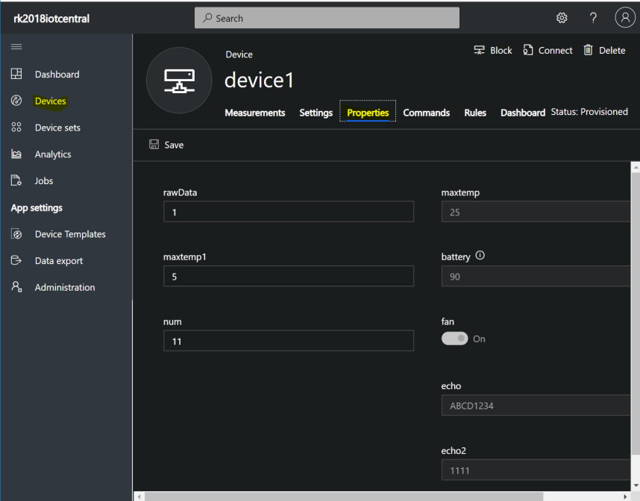The height and width of the screenshot is (501, 640).
Task: Click the vertical scrollbar down arrow
Action: 636,485
